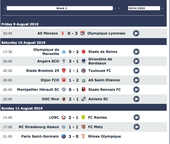Go to previous week with left arrow
Screen dimensions: 170x144
[5, 8]
